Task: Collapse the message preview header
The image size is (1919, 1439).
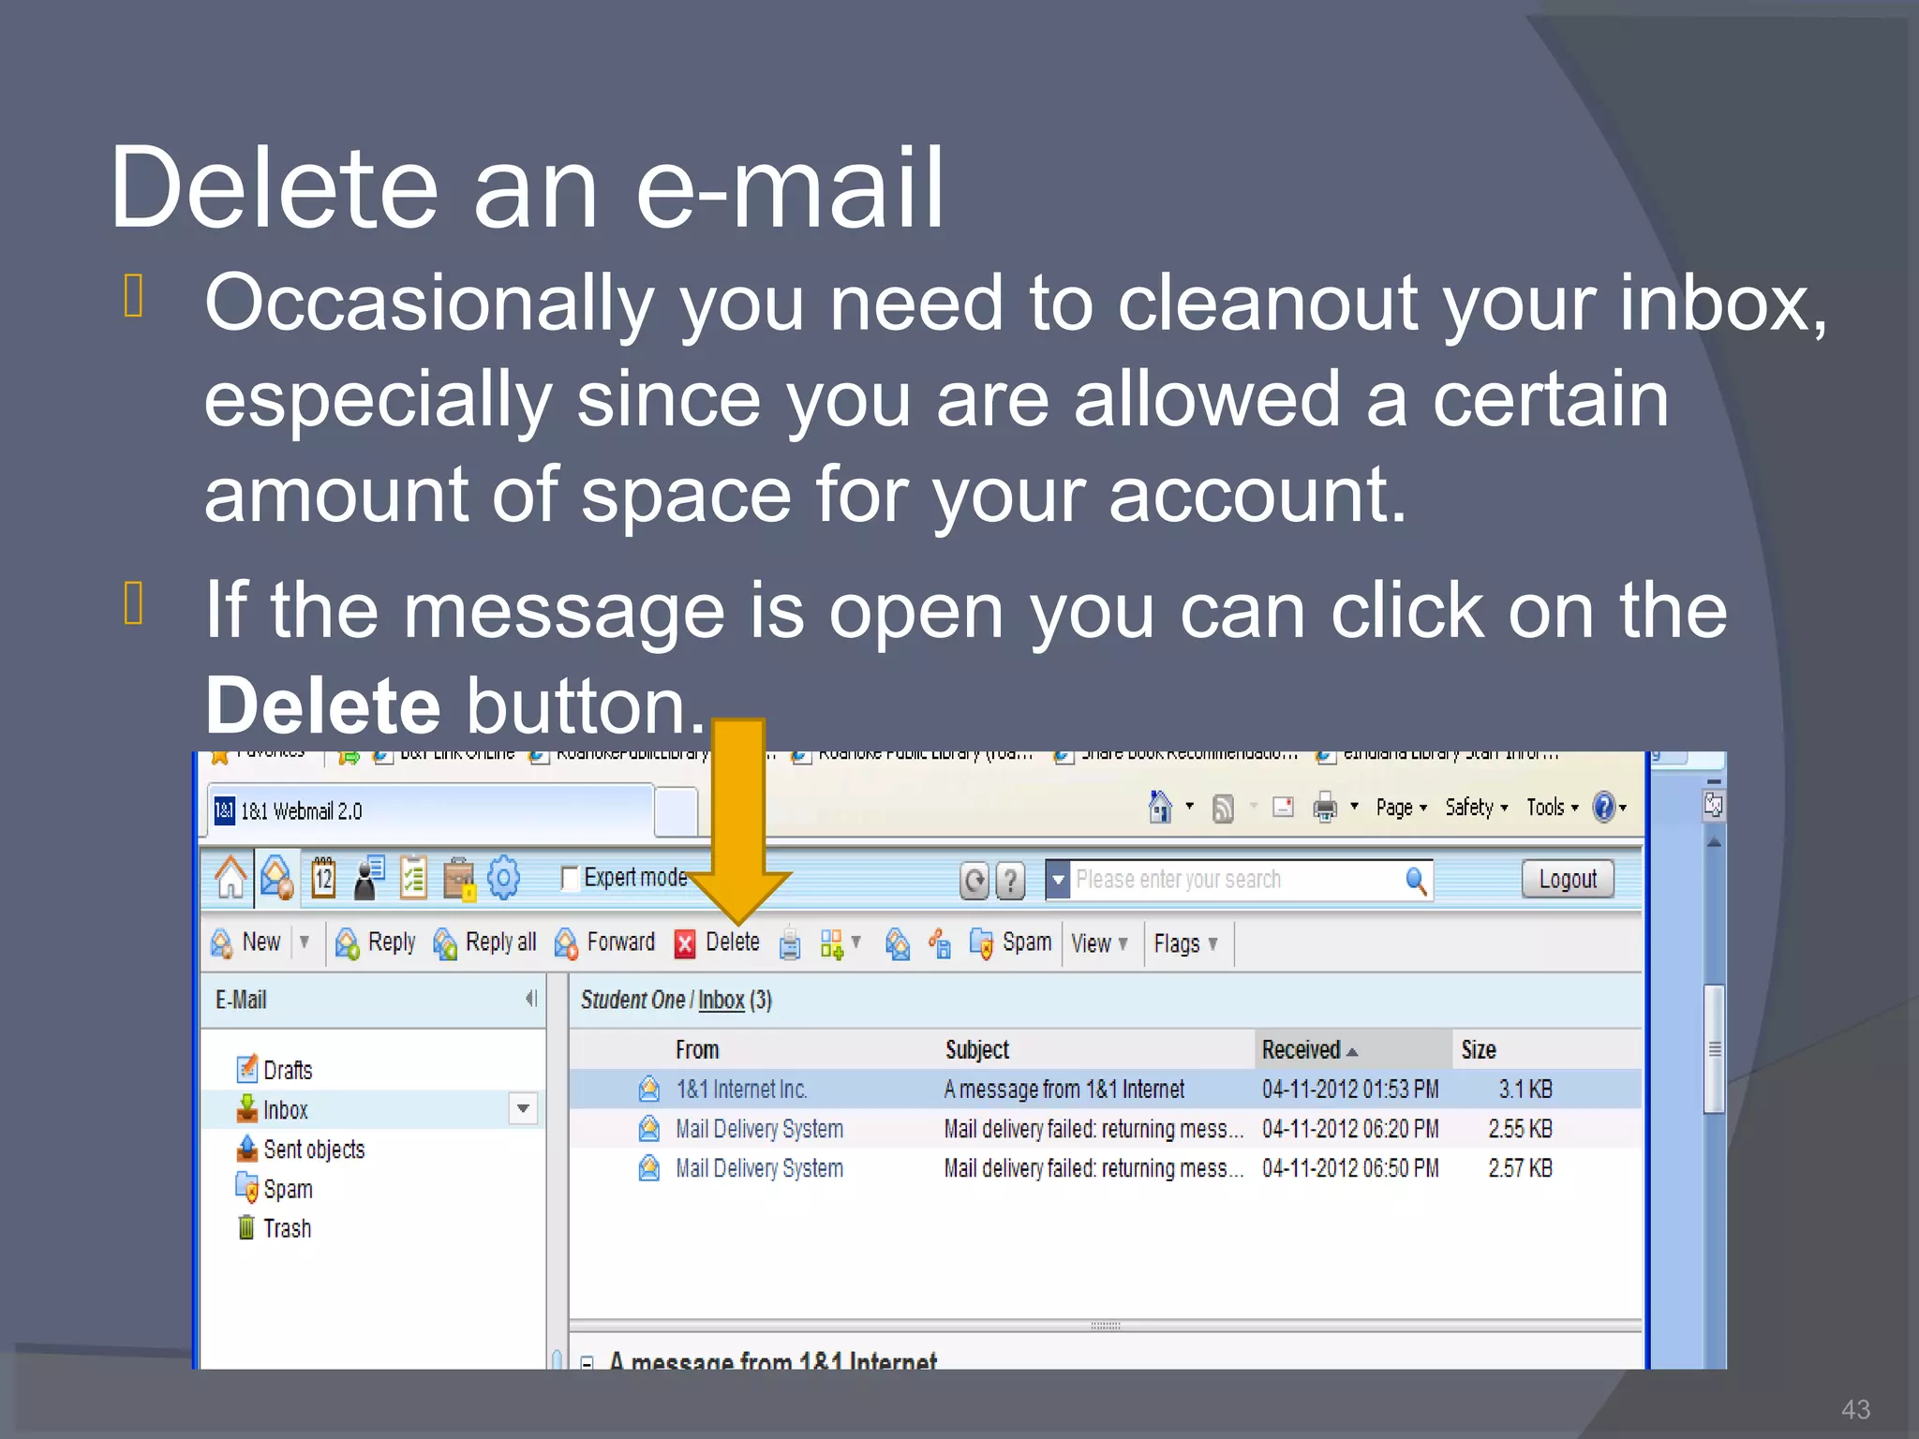Action: pos(587,1363)
